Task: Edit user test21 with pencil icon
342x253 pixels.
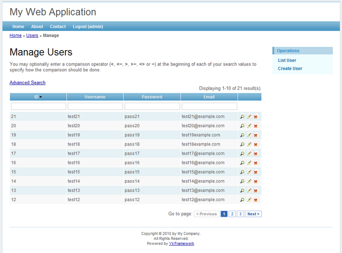Action: (249, 117)
